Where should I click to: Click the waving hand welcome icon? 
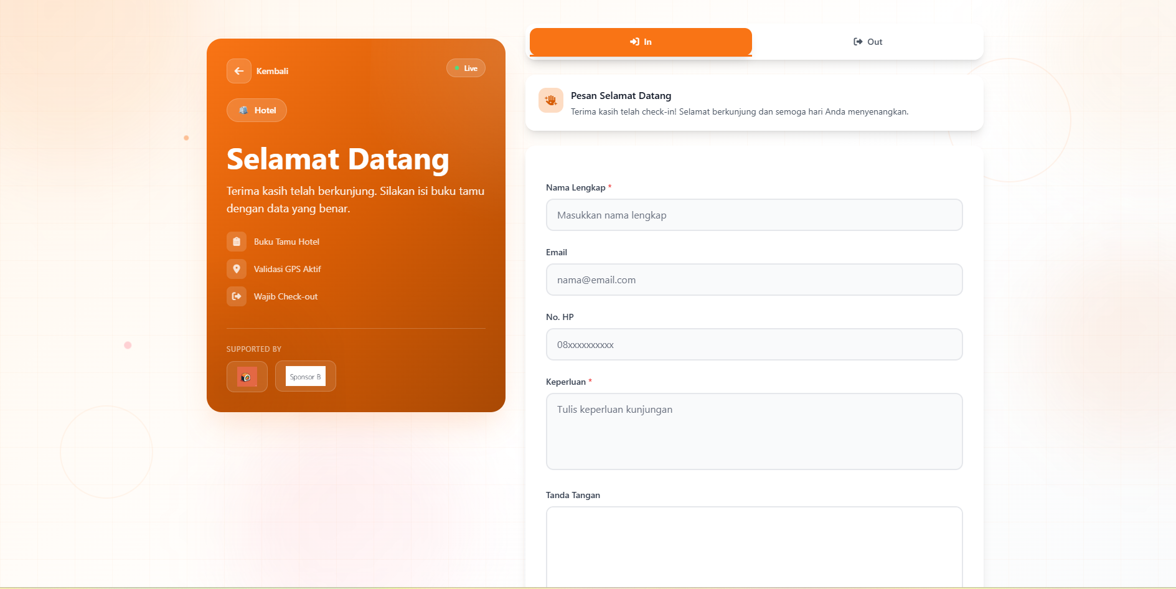550,100
